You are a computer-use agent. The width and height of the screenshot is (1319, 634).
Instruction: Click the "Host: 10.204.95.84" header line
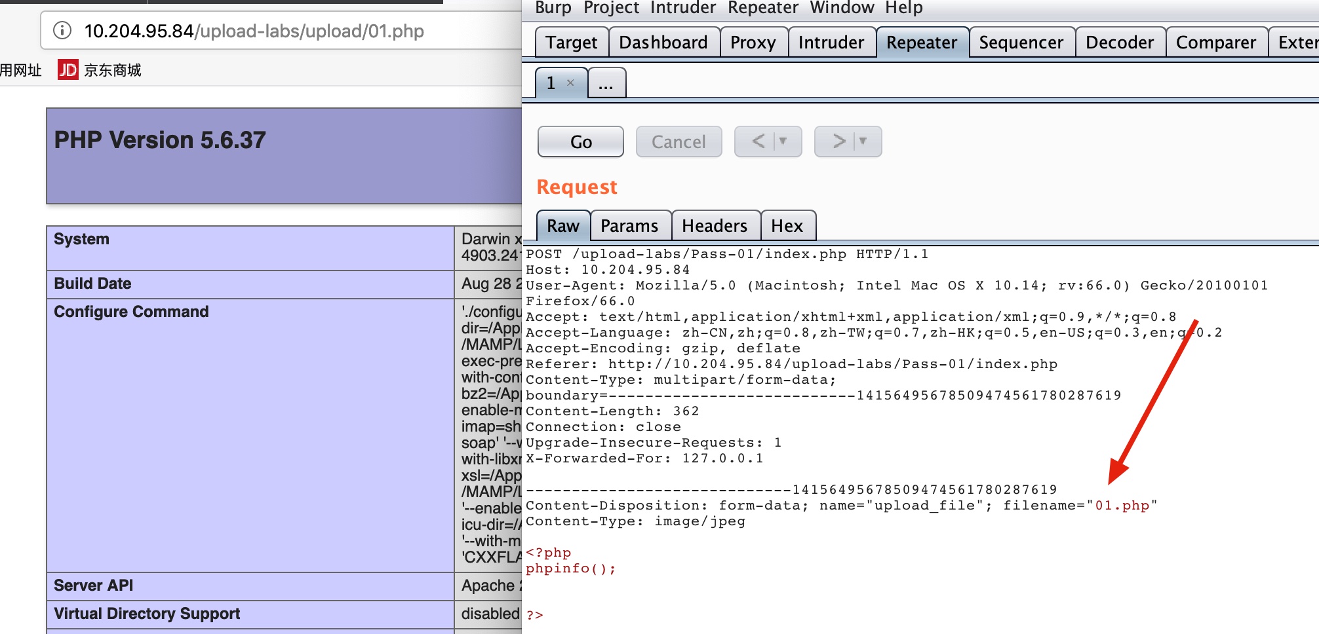pos(608,270)
